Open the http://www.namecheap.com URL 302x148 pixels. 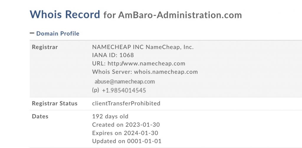(146, 64)
